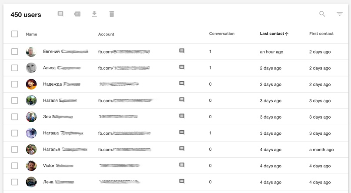Click the chat icon in Наташа's row
351x193 pixels.
point(182,133)
